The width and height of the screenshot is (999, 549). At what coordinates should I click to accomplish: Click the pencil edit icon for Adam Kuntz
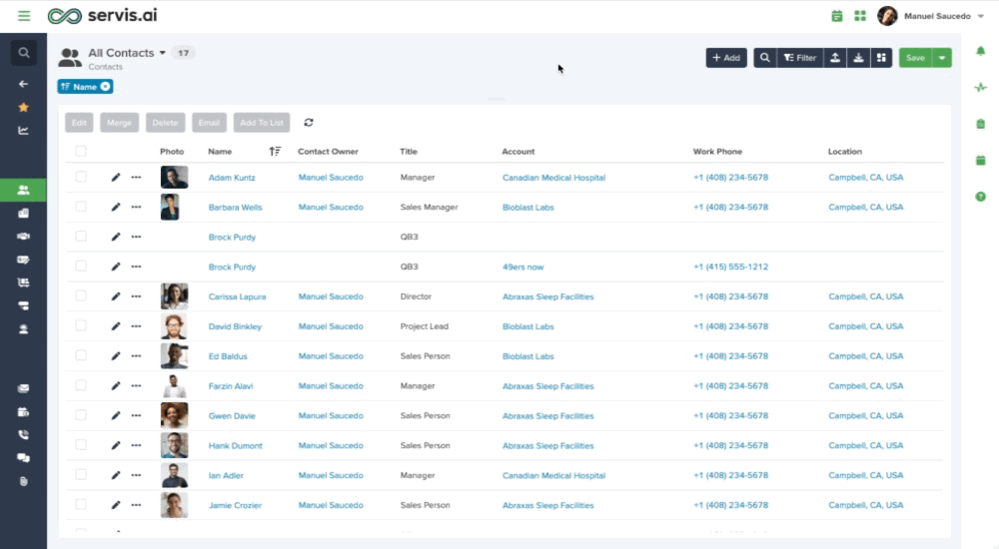115,178
